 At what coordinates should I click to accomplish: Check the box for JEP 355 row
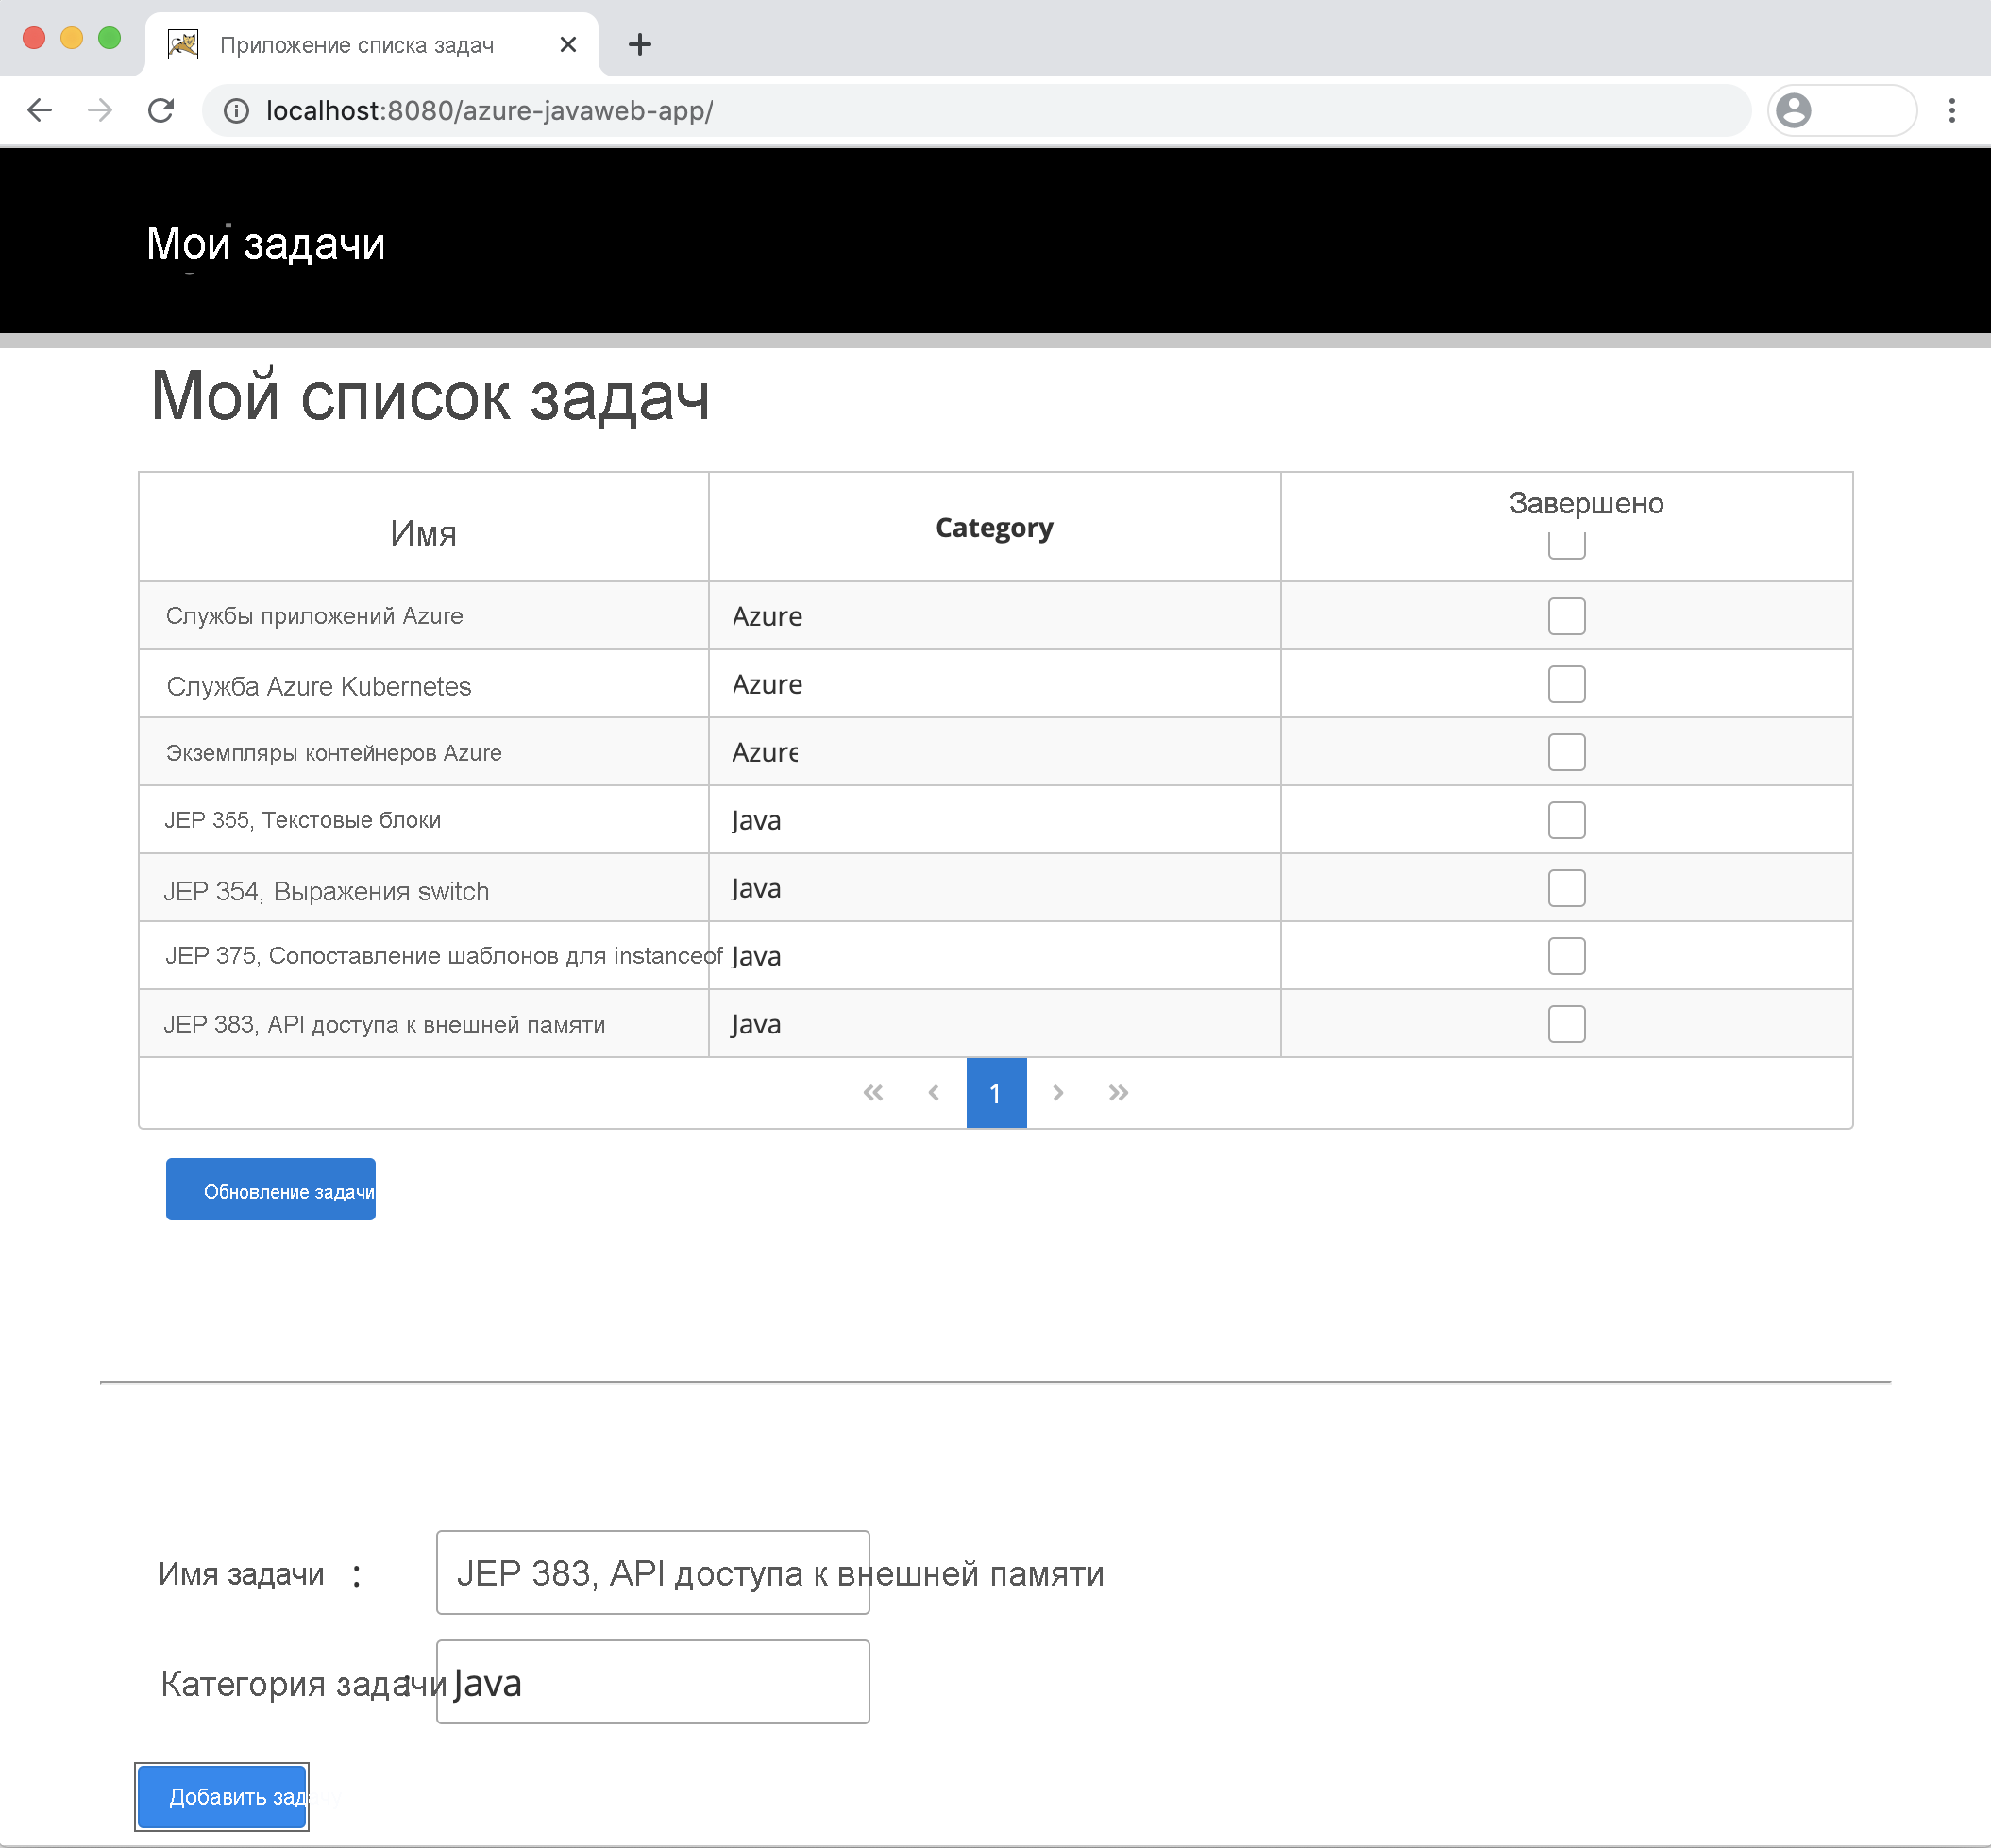pyautogui.click(x=1567, y=820)
